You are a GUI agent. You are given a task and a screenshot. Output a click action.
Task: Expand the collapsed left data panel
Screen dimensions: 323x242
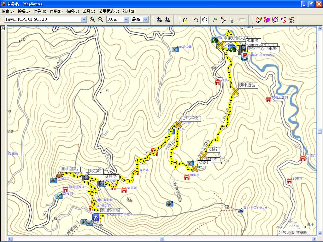[3, 28]
